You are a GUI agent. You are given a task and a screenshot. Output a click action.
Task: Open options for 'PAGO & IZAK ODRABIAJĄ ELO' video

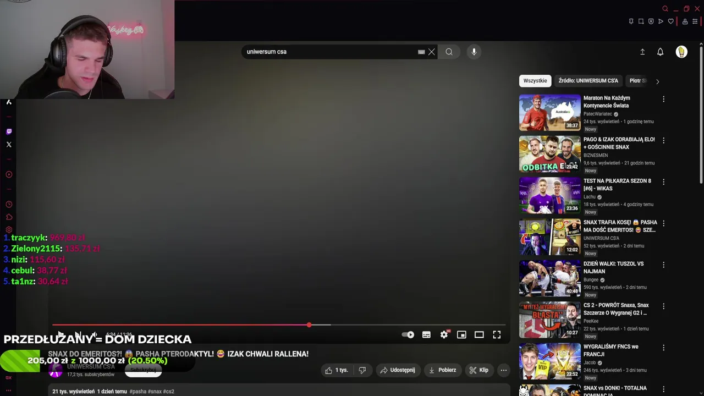tap(663, 140)
